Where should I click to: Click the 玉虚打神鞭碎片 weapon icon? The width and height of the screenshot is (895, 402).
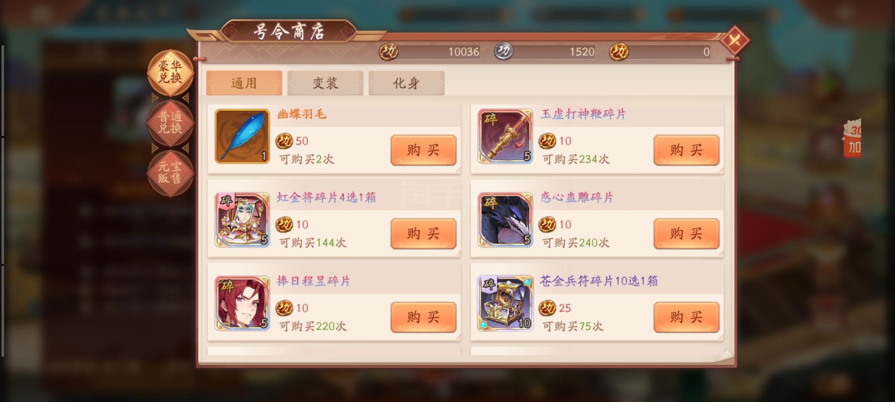(x=505, y=136)
